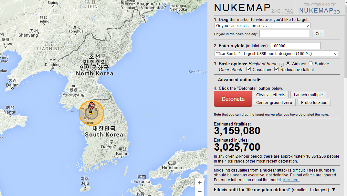Click the estimated fatalities number 3,159,080

tap(237, 131)
